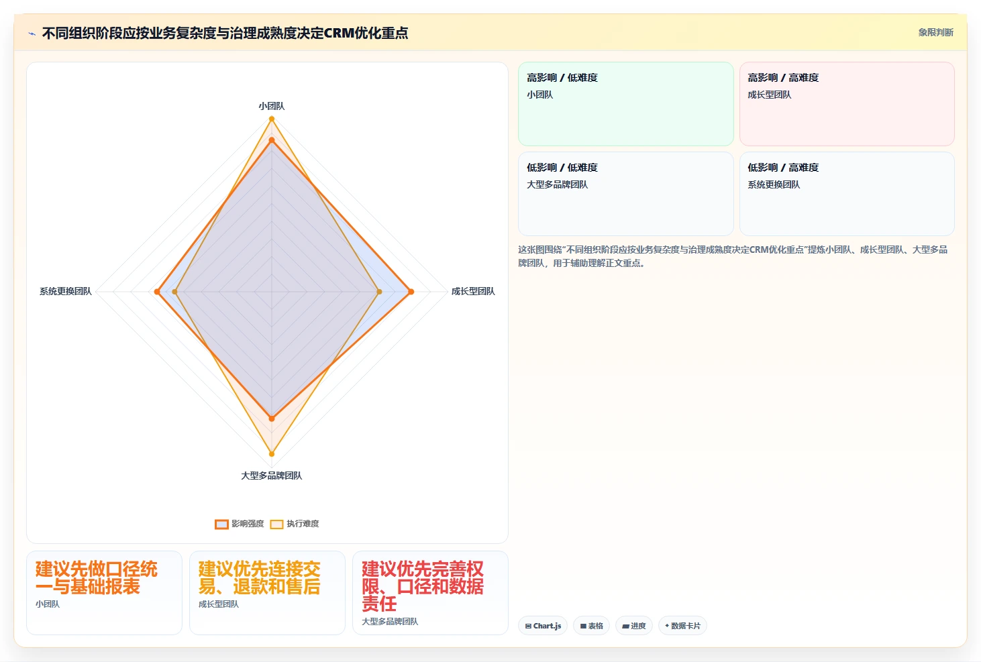
Task: Toggle the 执行难度 legend swatch
Action: point(276,524)
